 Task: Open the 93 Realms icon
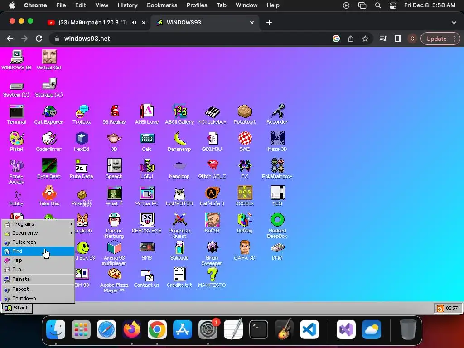click(114, 115)
